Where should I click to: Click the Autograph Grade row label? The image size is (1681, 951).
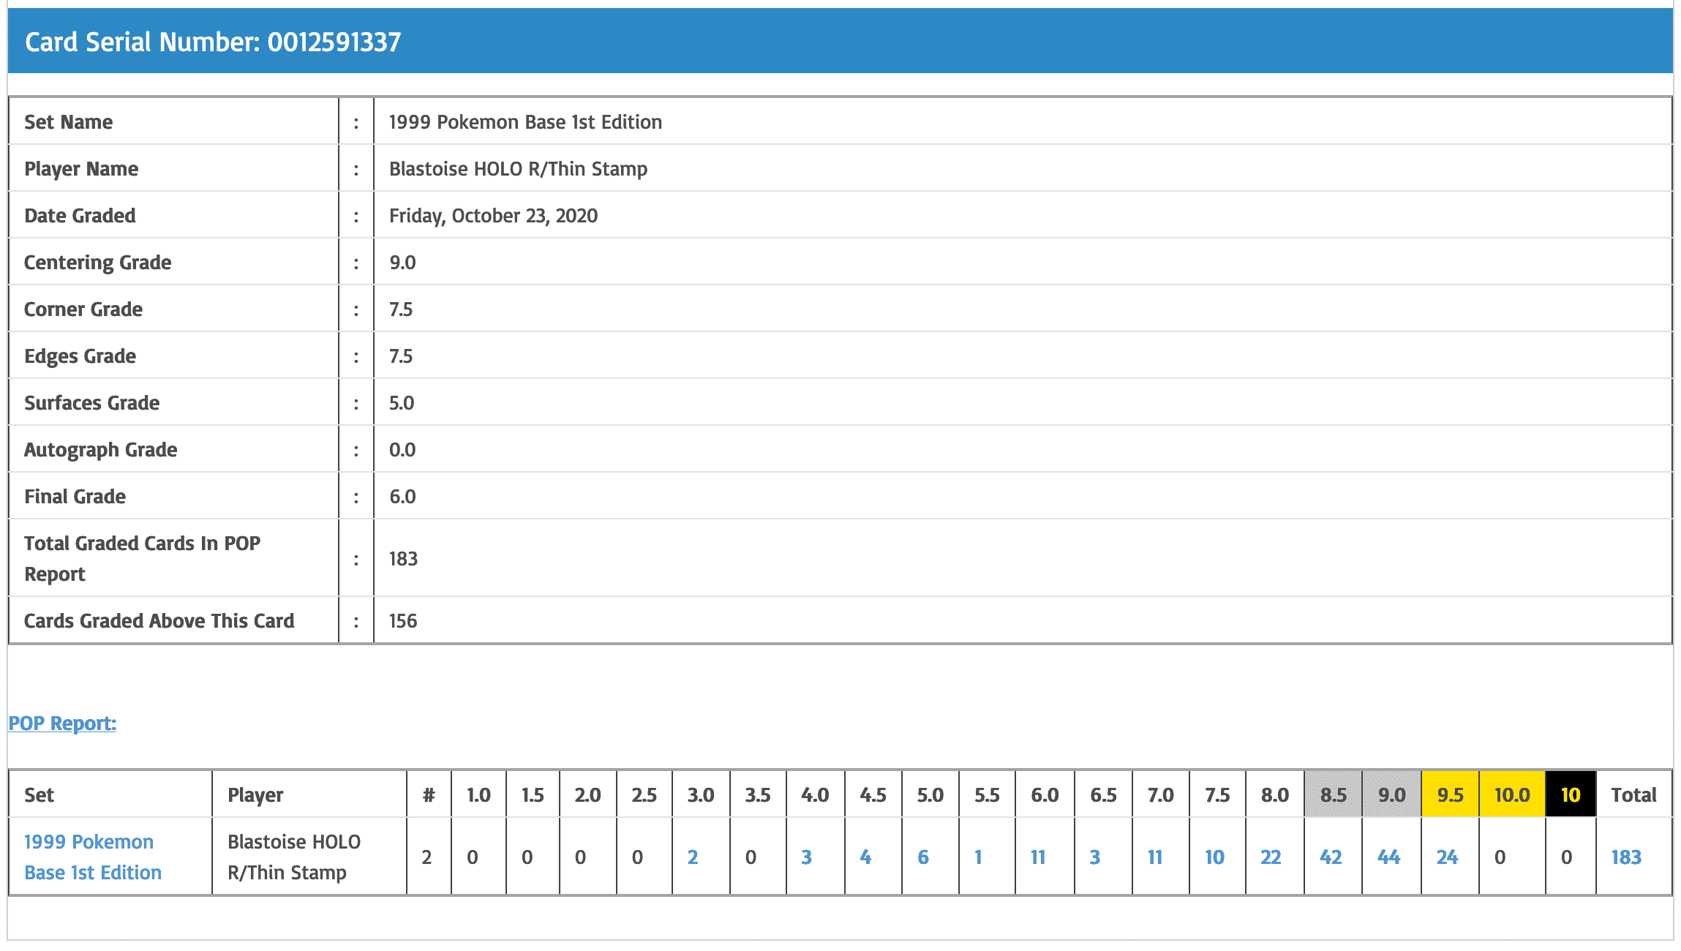[x=100, y=449]
